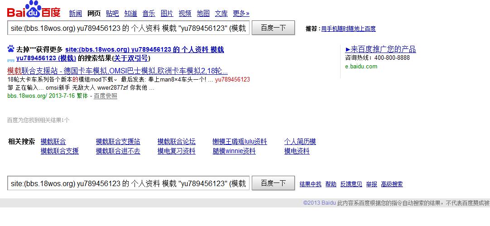Go to the 地图 tab
This screenshot has width=490, height=226.
203,14
